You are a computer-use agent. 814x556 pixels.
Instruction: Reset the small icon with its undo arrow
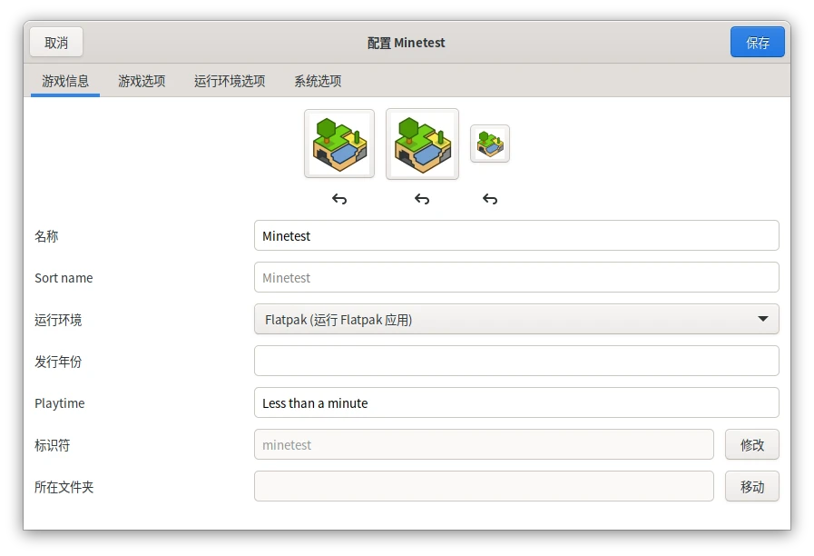point(490,199)
